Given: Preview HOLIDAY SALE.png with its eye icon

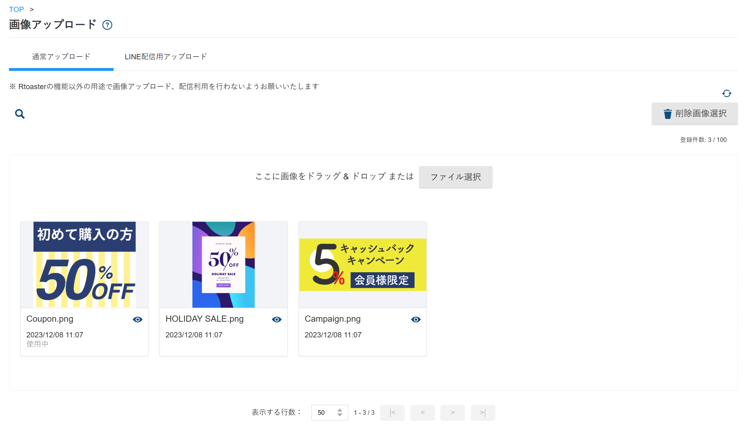Looking at the screenshot, I should pos(277,320).
